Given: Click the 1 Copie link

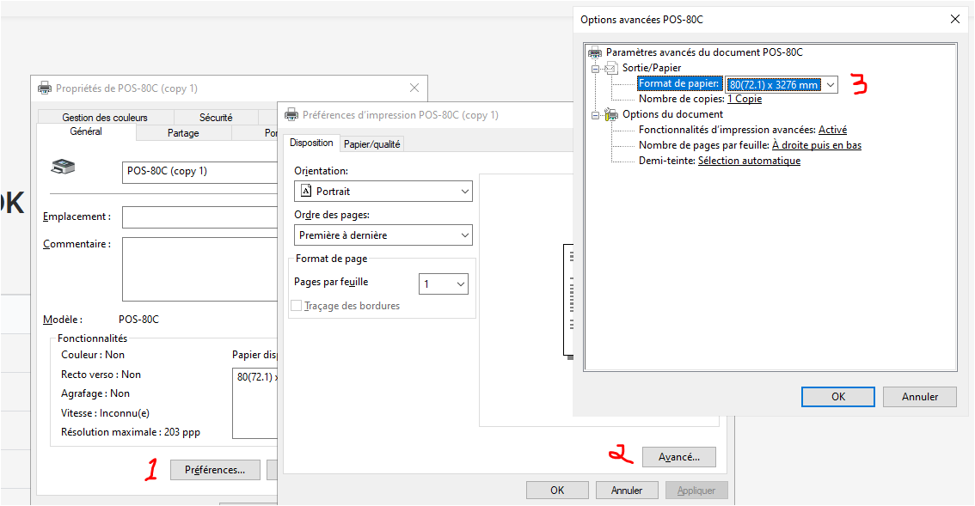Looking at the screenshot, I should [745, 99].
